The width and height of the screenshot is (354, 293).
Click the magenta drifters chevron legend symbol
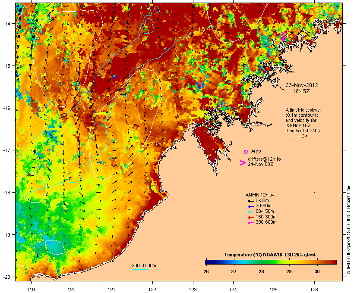(x=243, y=163)
